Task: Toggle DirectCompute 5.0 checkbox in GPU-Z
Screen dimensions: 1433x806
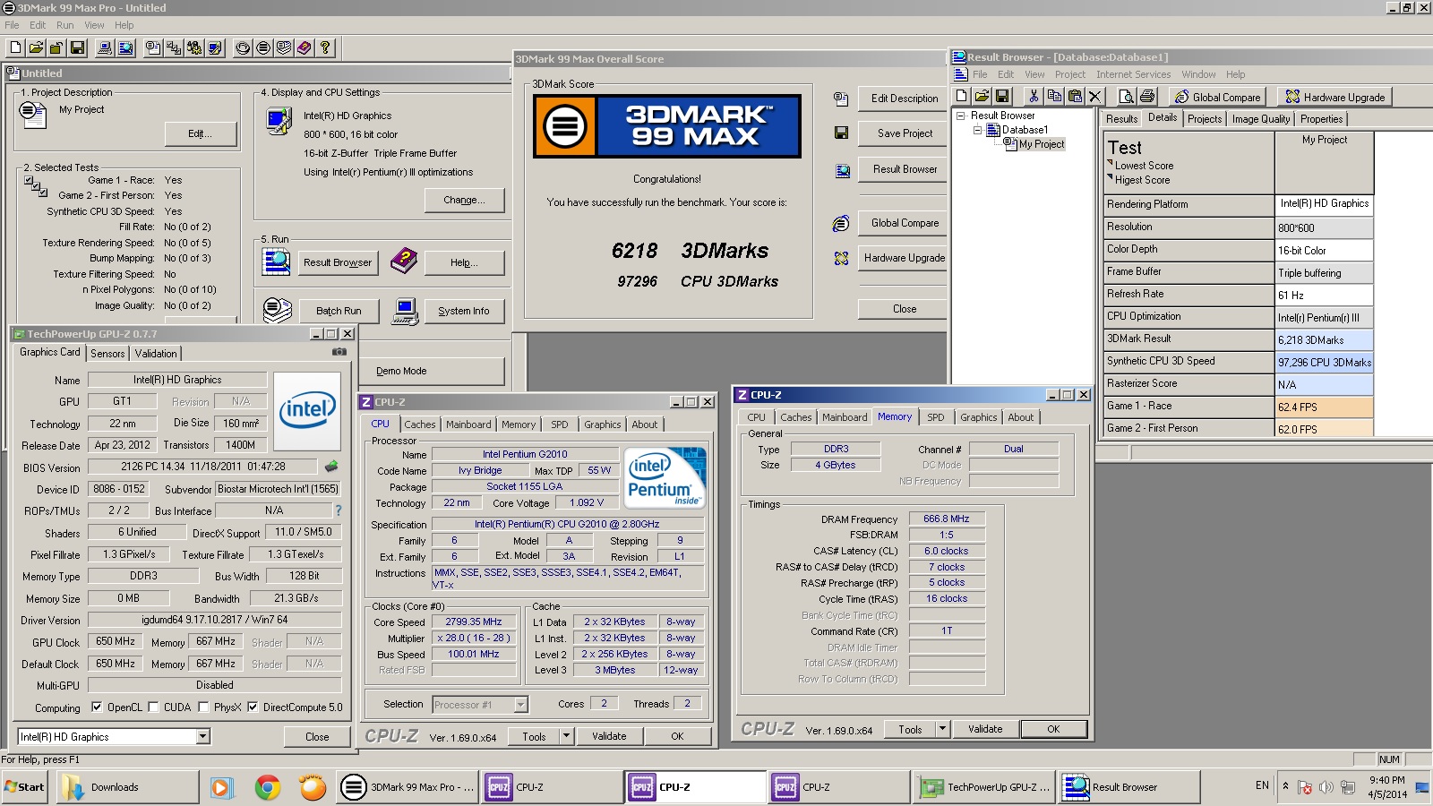Action: pos(253,707)
